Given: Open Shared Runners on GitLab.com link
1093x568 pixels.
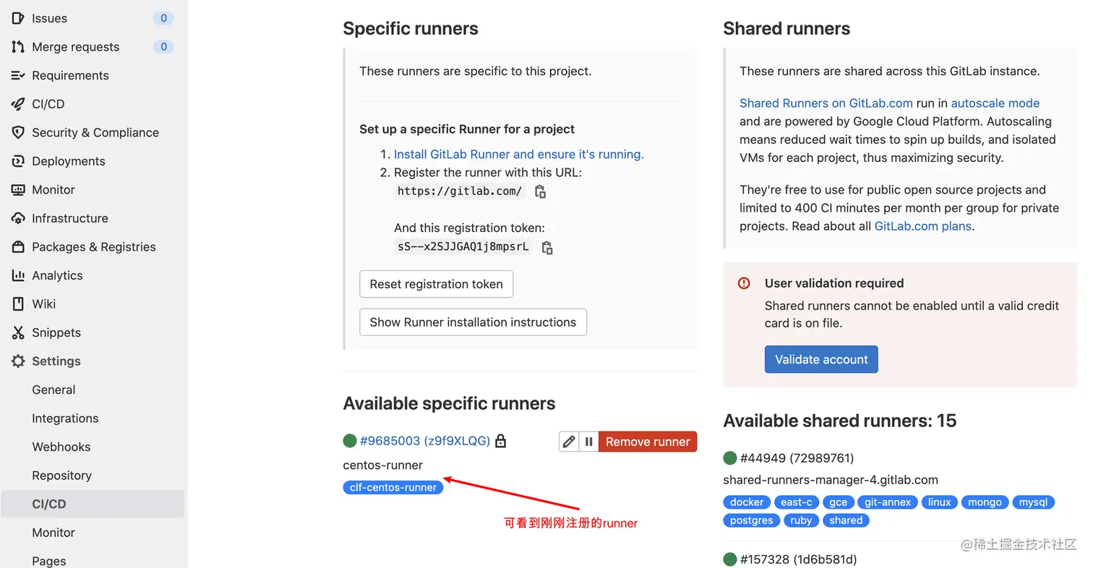Looking at the screenshot, I should click(x=826, y=103).
